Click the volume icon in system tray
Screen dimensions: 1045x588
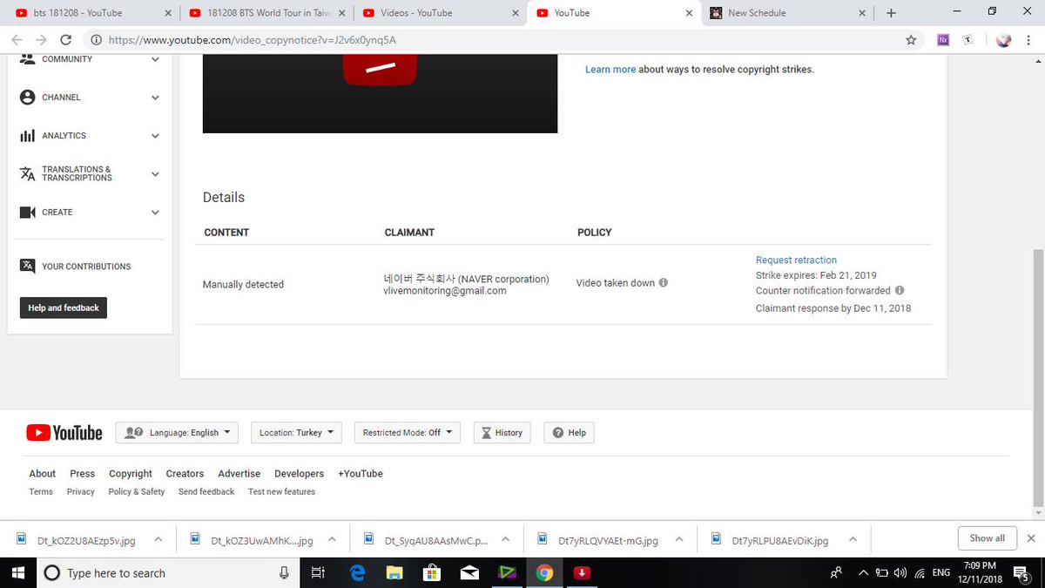tap(900, 573)
